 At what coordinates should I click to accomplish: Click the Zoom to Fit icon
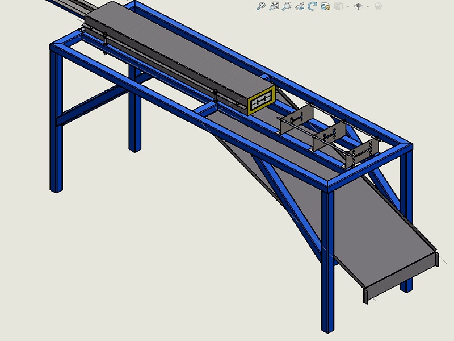point(274,6)
